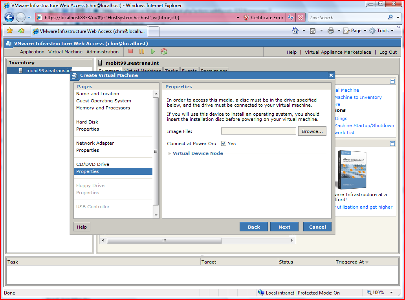
Task: Click scroll up arrow in Pages list
Action: point(156,93)
